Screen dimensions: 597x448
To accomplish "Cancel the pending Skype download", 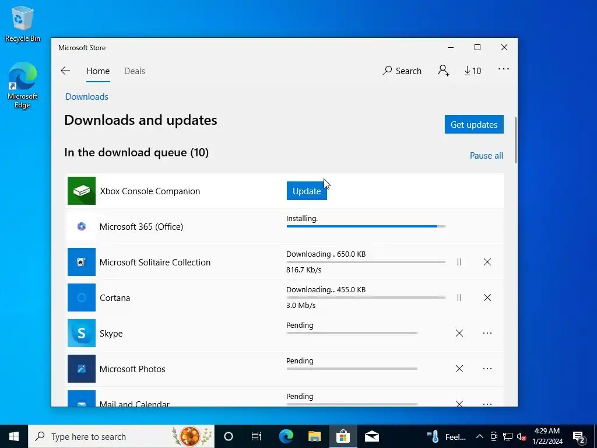I will coord(459,333).
